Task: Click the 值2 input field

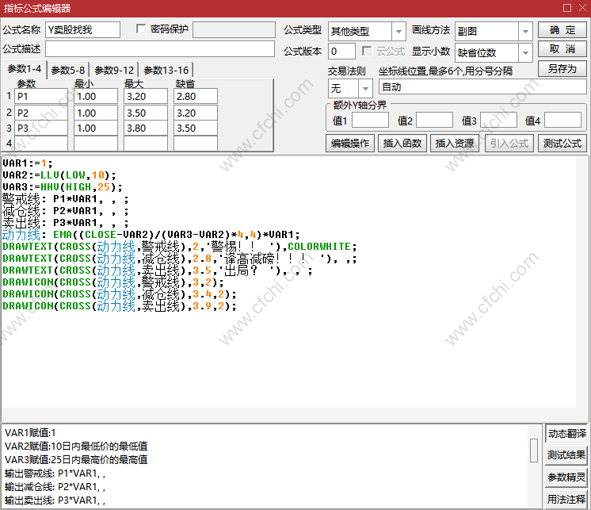Action: [x=434, y=121]
